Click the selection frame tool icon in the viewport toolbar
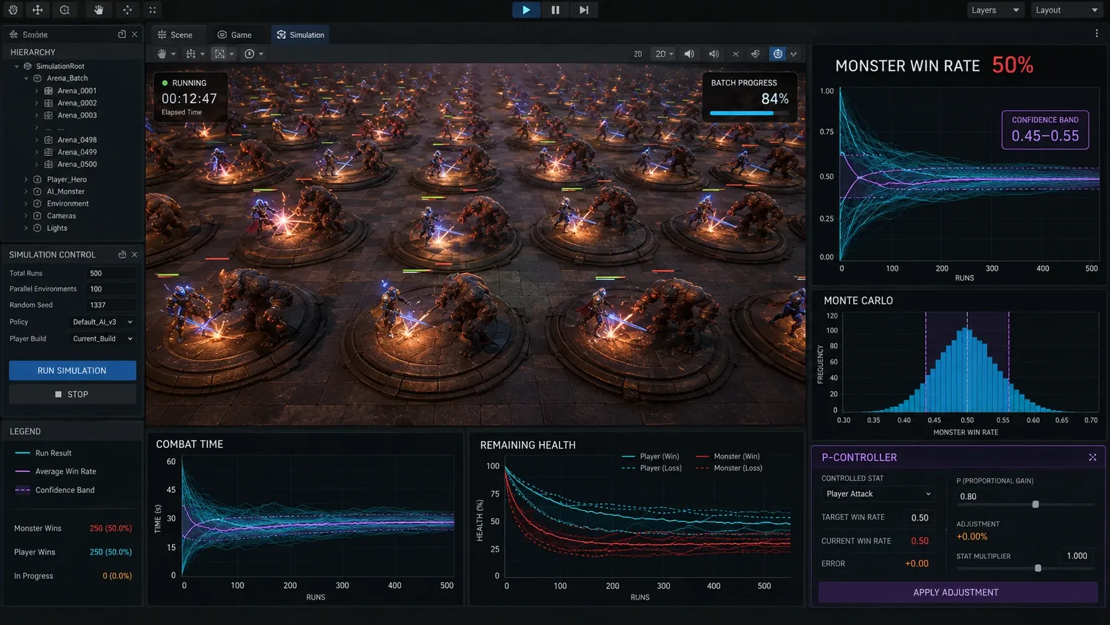This screenshot has width=1110, height=625. click(x=220, y=54)
